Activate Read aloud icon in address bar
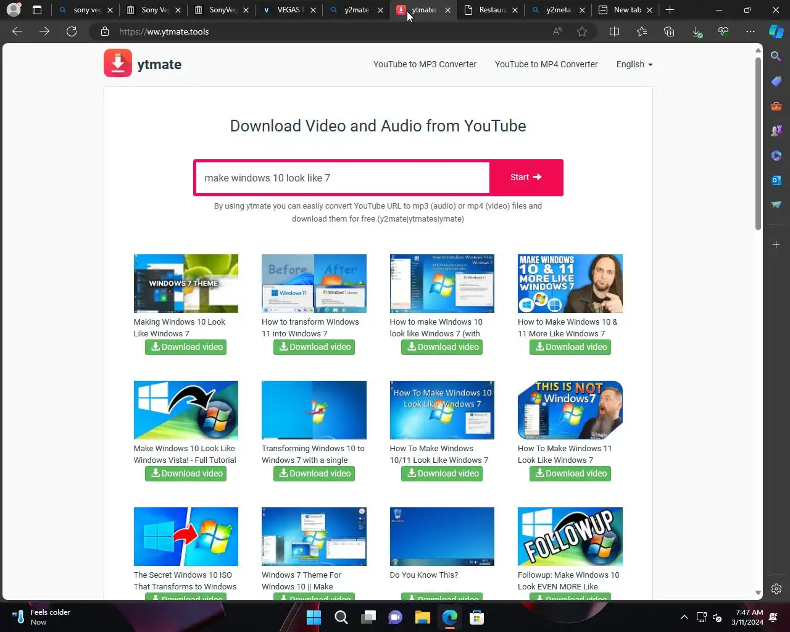This screenshot has width=790, height=632. point(557,31)
